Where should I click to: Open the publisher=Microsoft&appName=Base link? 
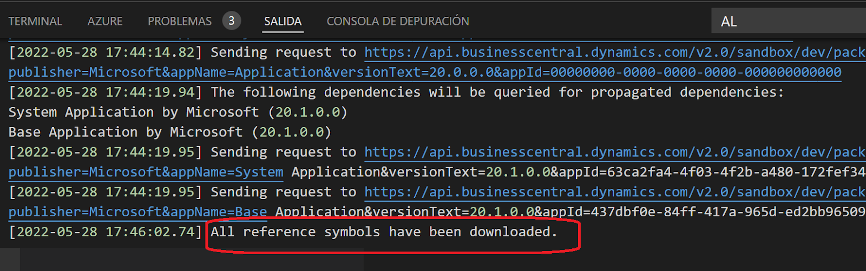click(137, 211)
